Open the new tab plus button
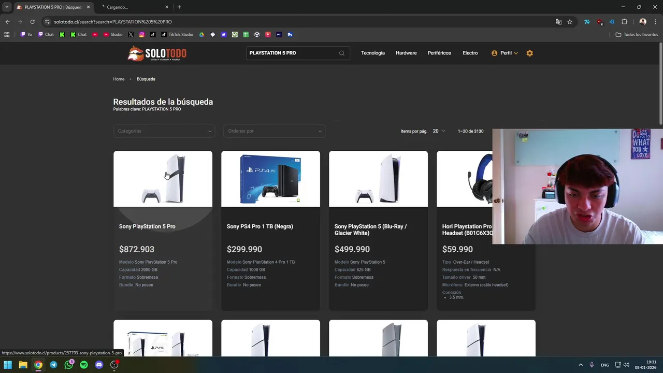663x373 pixels. [x=179, y=7]
